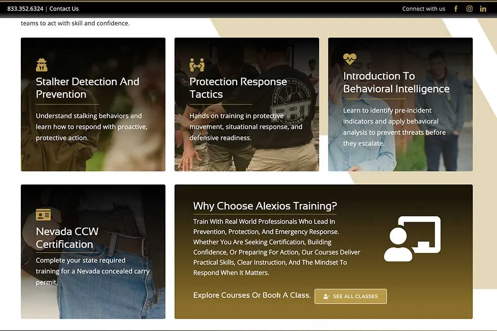Click 'Explore Courses Or Book A Class.' text
This screenshot has height=331, width=497.
pyautogui.click(x=251, y=295)
